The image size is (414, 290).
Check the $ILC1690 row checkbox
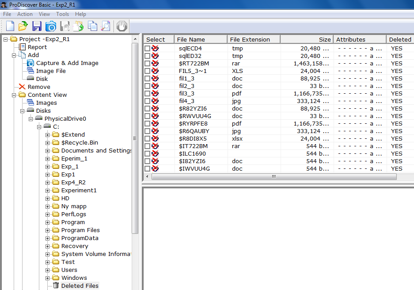tap(147, 154)
